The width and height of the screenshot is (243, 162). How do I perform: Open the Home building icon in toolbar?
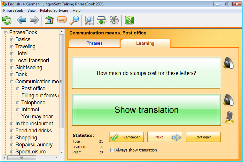(x=49, y=20)
